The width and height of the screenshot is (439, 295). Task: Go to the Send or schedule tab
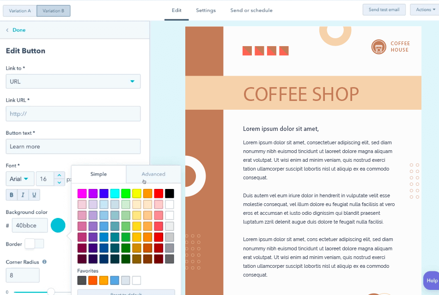(251, 10)
